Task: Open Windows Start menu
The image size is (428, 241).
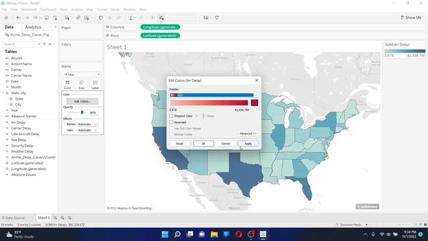Action: [x=165, y=234]
